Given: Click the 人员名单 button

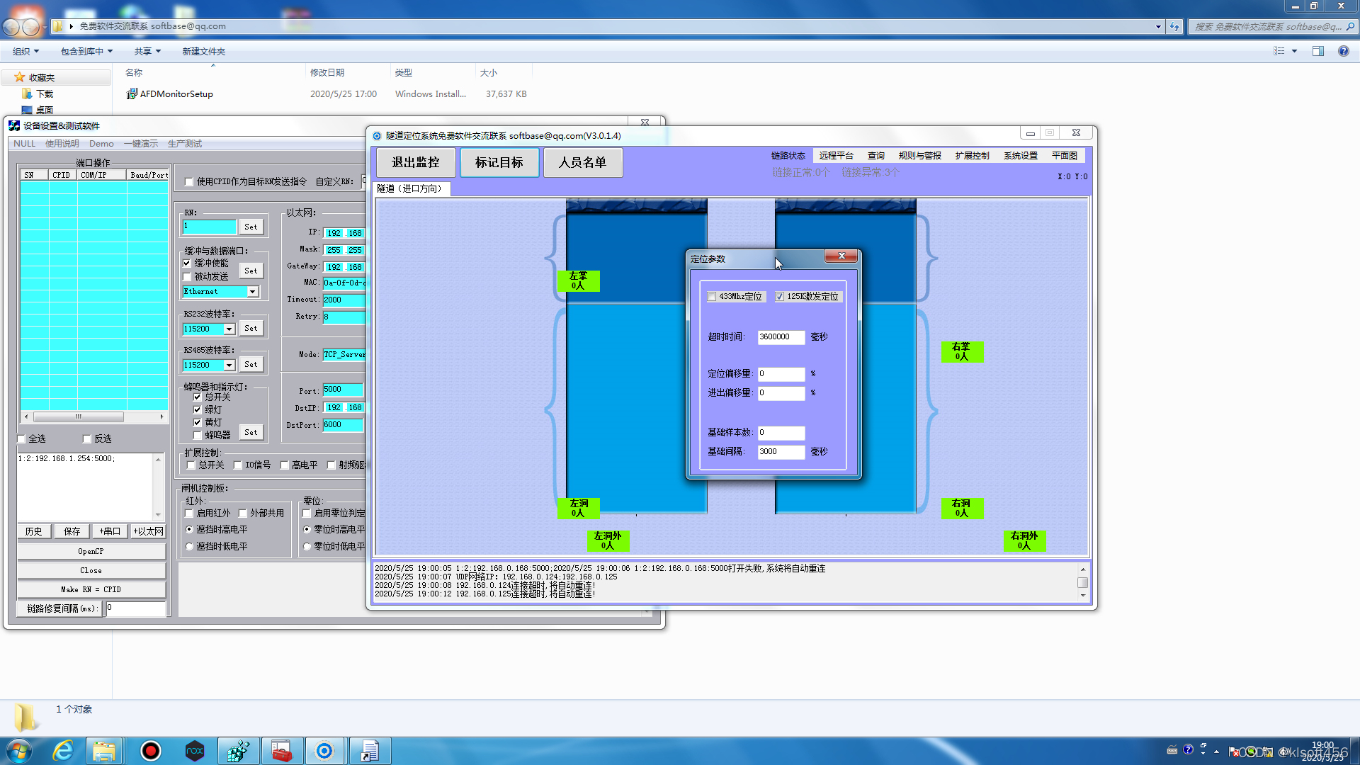Looking at the screenshot, I should [x=582, y=163].
